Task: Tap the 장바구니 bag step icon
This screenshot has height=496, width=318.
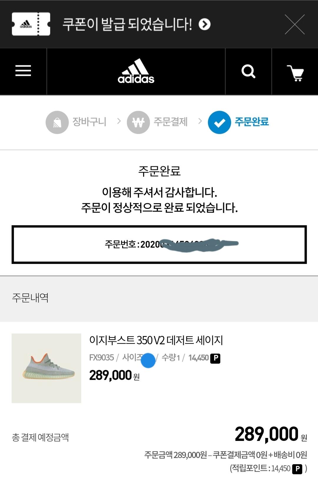Action: point(57,122)
